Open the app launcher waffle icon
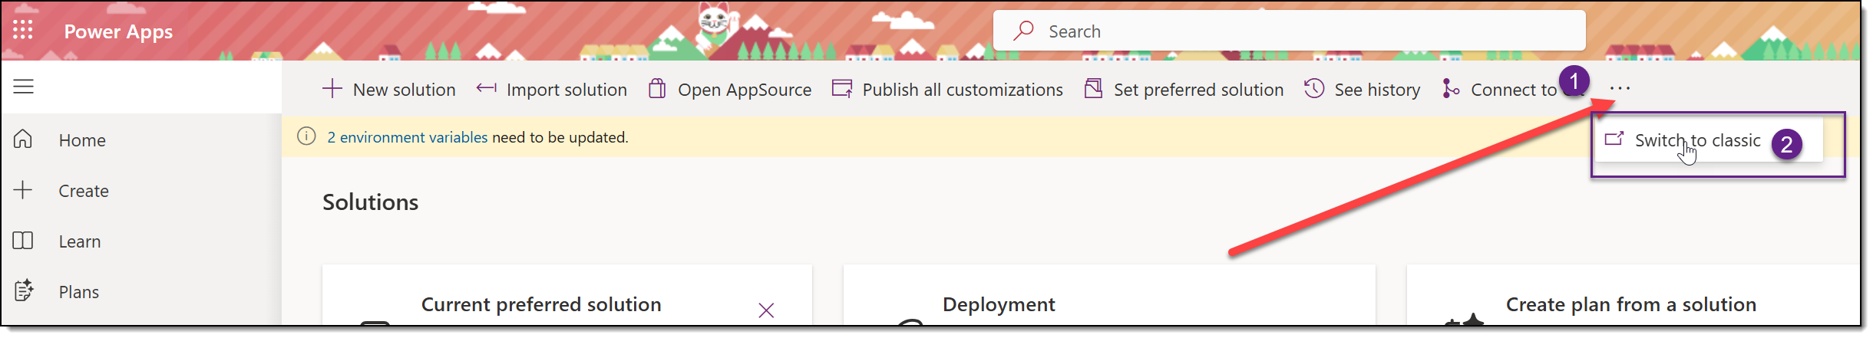The image size is (1873, 338). pos(23,30)
